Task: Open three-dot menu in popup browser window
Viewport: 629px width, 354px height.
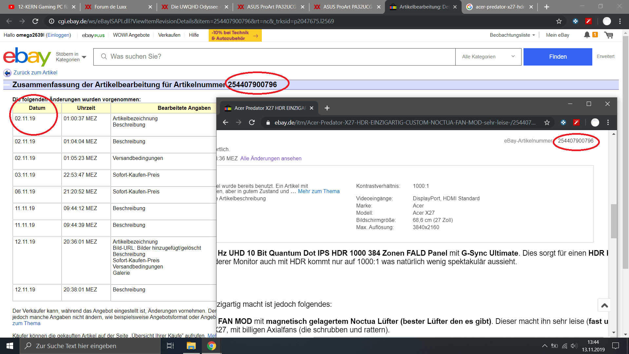Action: (x=608, y=122)
